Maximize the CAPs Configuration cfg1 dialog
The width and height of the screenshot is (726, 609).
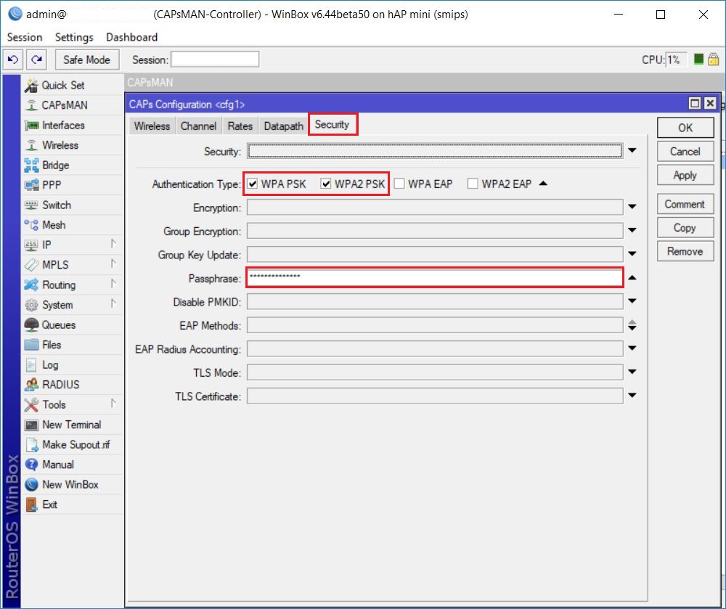pos(695,103)
